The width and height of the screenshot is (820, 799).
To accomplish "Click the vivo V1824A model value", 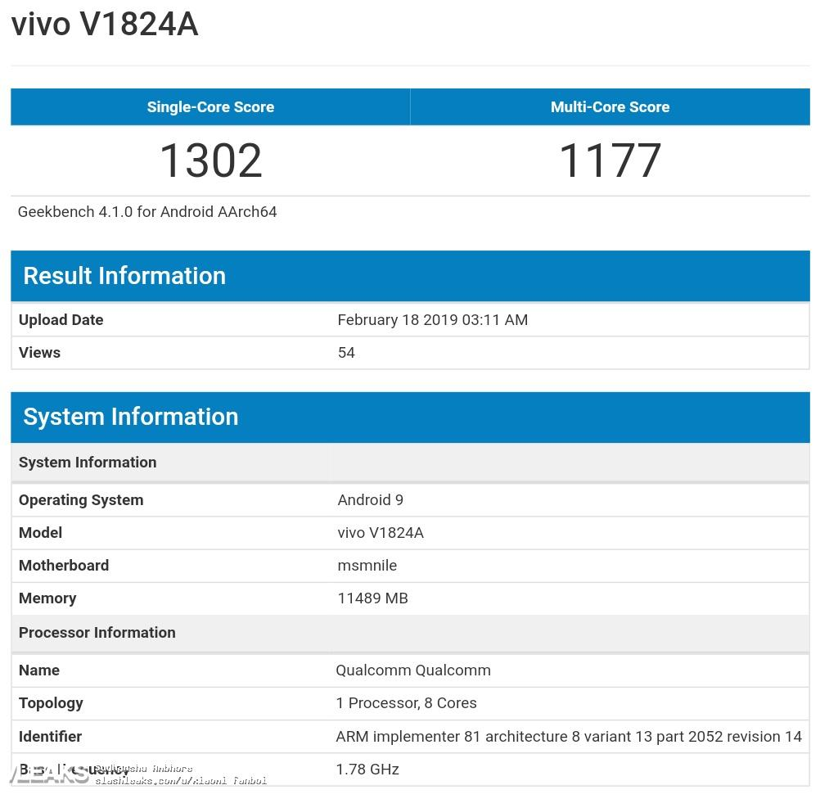I will point(381,533).
